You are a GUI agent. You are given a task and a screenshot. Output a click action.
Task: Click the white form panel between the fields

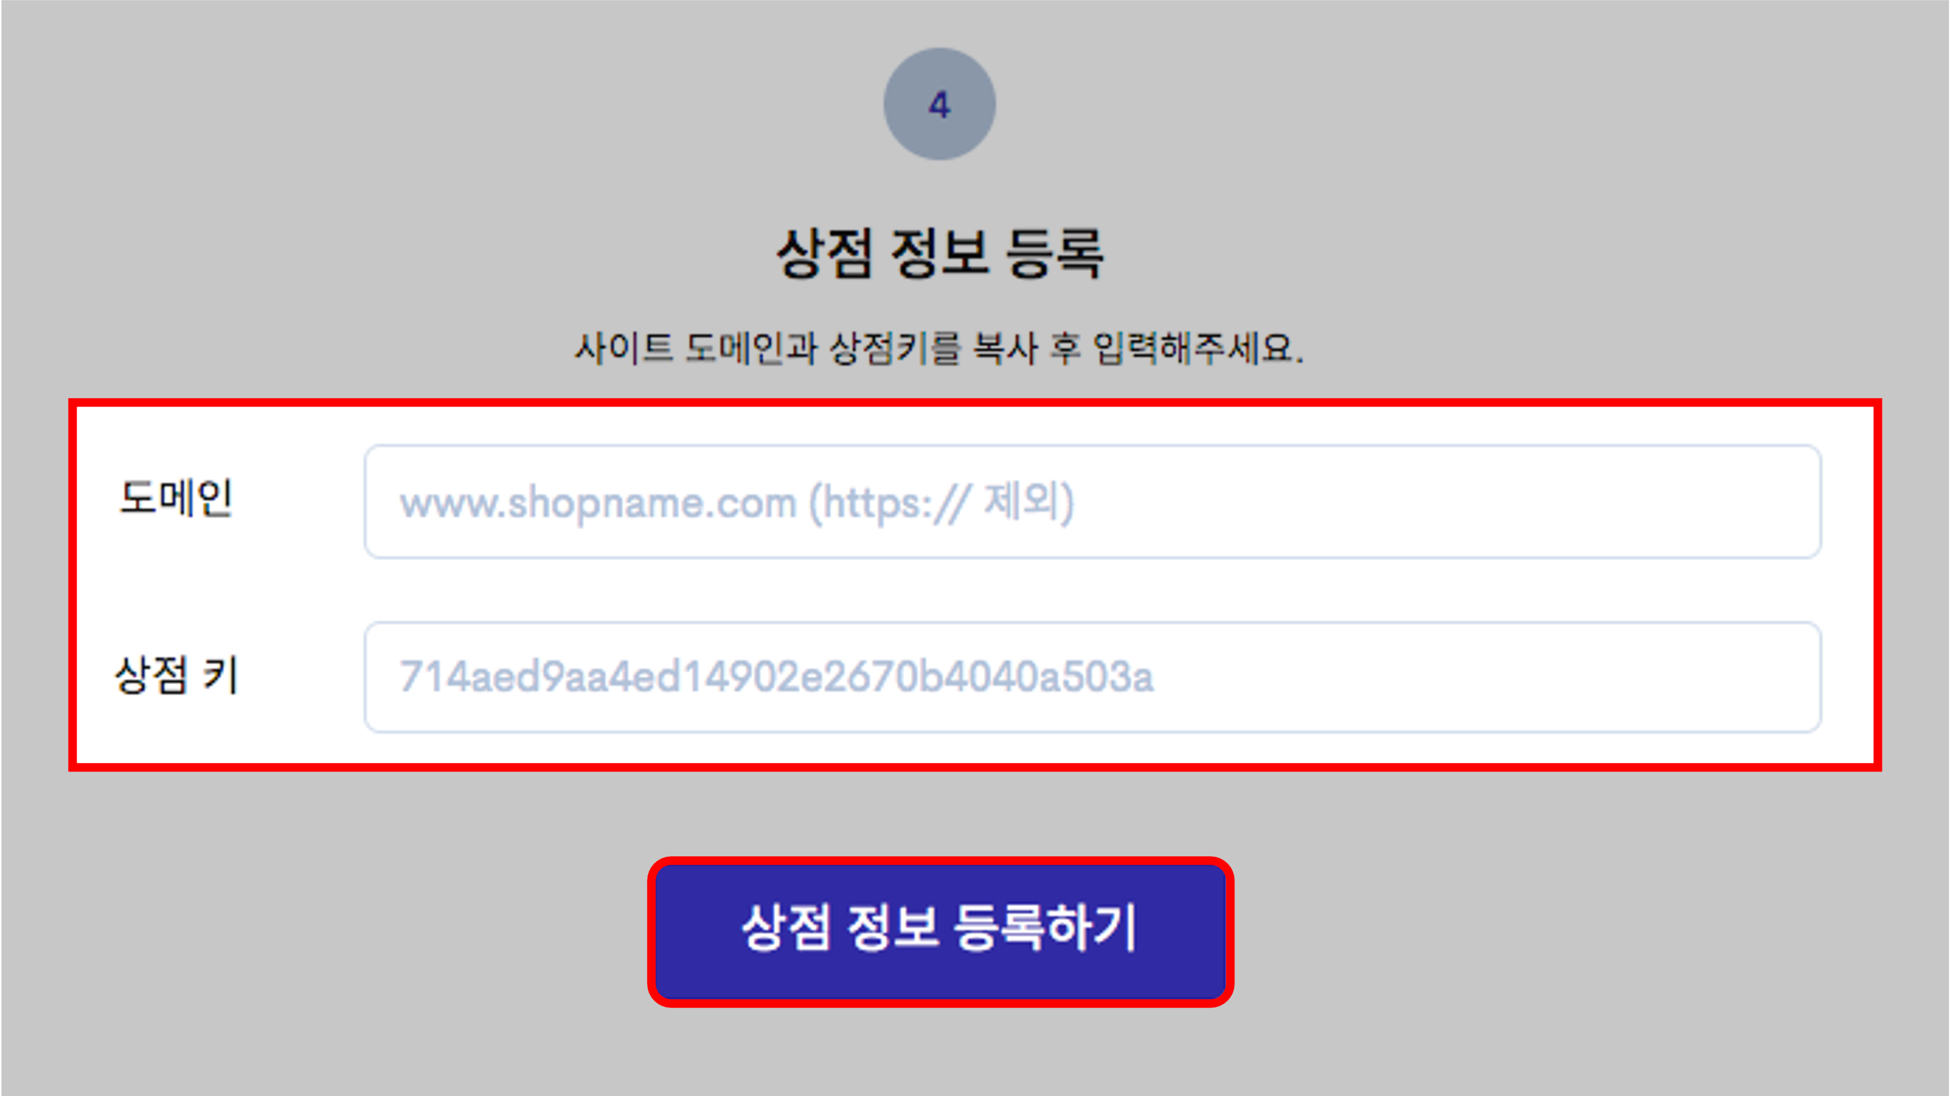(x=975, y=591)
